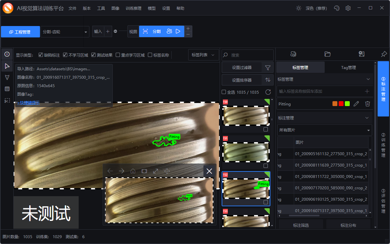Click the 标注分布 button
The height and width of the screenshot is (244, 390).
click(348, 225)
